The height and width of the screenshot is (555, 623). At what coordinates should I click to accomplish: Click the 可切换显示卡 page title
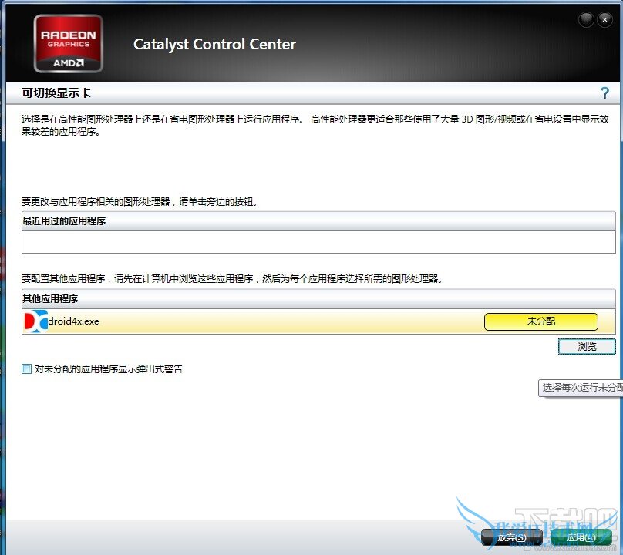click(x=56, y=93)
